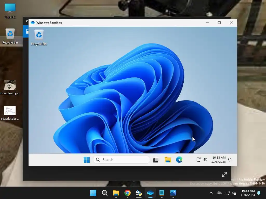Select host desktop Recycle Bin icon
This screenshot has width=266, height=199.
point(10,36)
